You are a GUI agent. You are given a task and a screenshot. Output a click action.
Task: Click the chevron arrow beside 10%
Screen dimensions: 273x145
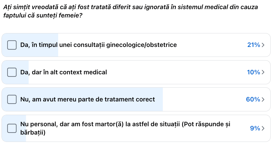263,72
